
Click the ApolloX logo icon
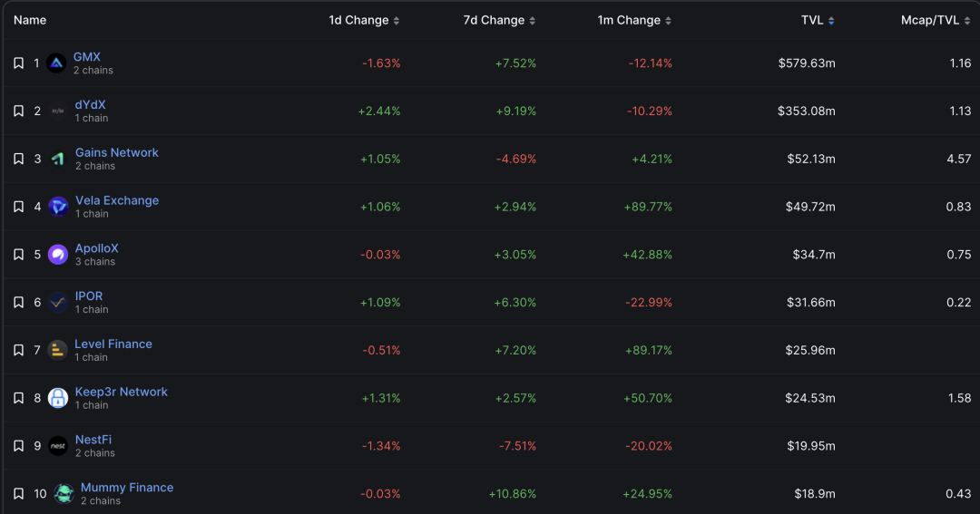(x=58, y=255)
